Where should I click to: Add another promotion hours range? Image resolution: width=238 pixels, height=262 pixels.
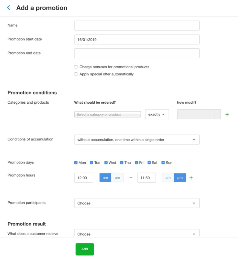click(191, 178)
